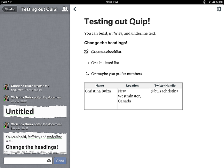This screenshot has width=224, height=168.
Task: Select the 'Change the headings!' heading in the document
Action: pos(106,43)
